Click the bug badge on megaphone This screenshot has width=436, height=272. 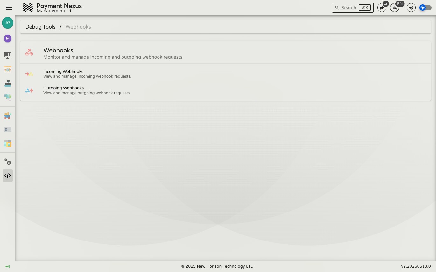point(386,4)
